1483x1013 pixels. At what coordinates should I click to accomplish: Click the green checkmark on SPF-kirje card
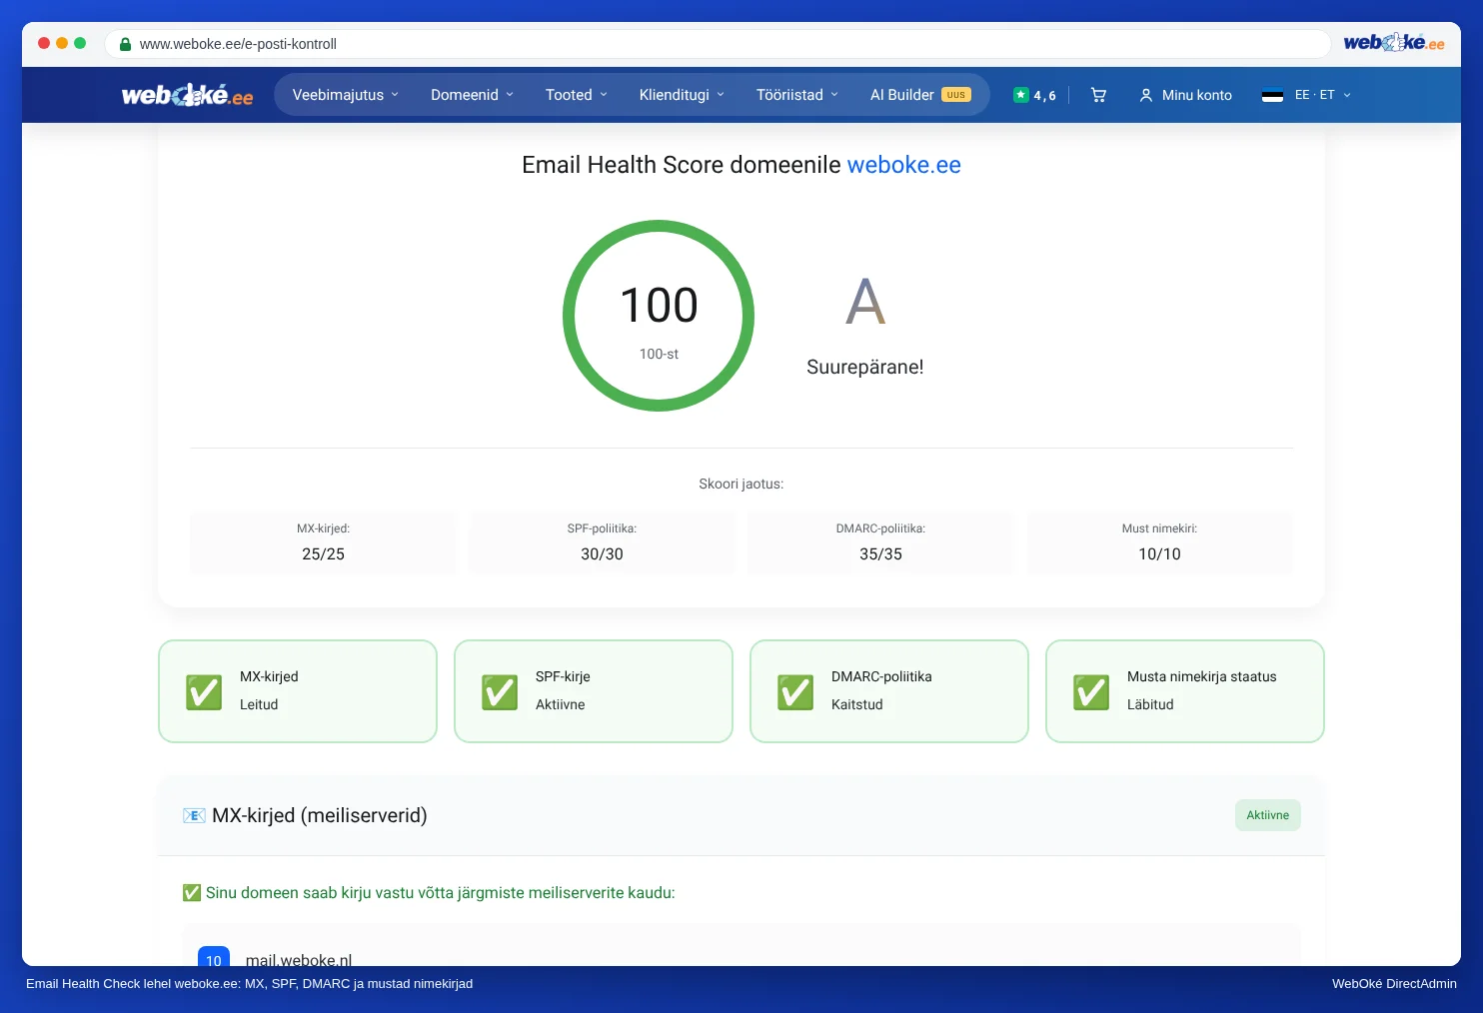click(500, 692)
